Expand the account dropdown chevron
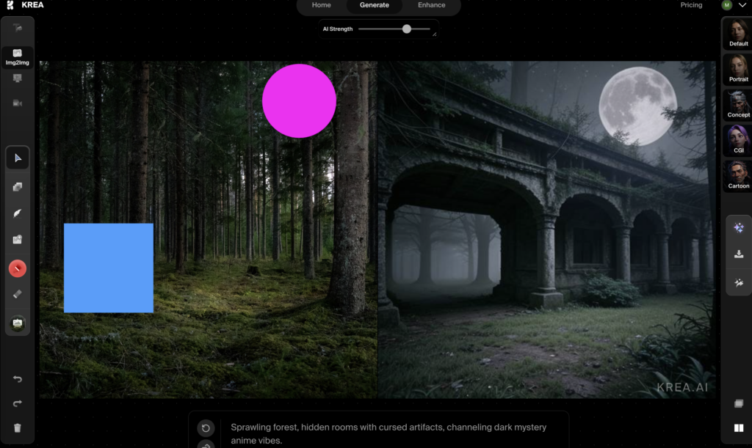The image size is (752, 448). pos(742,5)
